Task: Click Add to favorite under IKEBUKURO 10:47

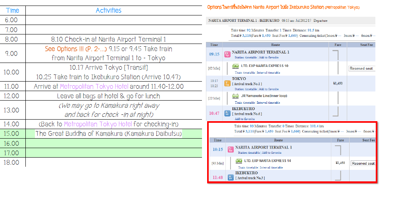Action: pyautogui.click(x=245, y=119)
